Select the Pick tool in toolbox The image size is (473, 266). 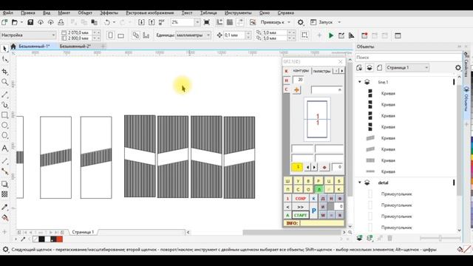tap(4, 48)
